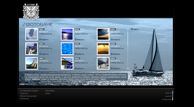Open Новости menu item
The image size is (194, 107).
click(x=24, y=93)
